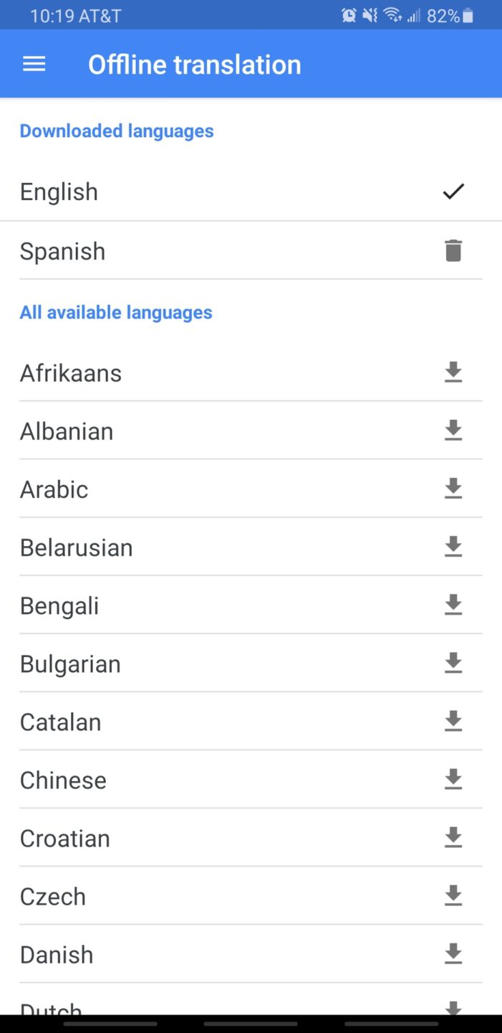The image size is (502, 1033).
Task: Download the Croatian language pack
Action: click(x=453, y=838)
